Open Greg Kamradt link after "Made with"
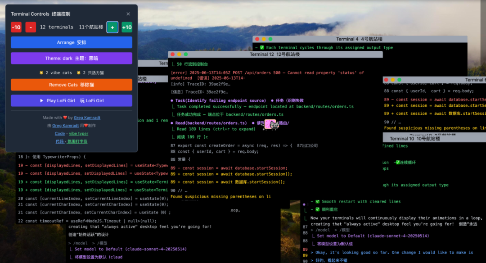486x263 pixels. pyautogui.click(x=87, y=118)
